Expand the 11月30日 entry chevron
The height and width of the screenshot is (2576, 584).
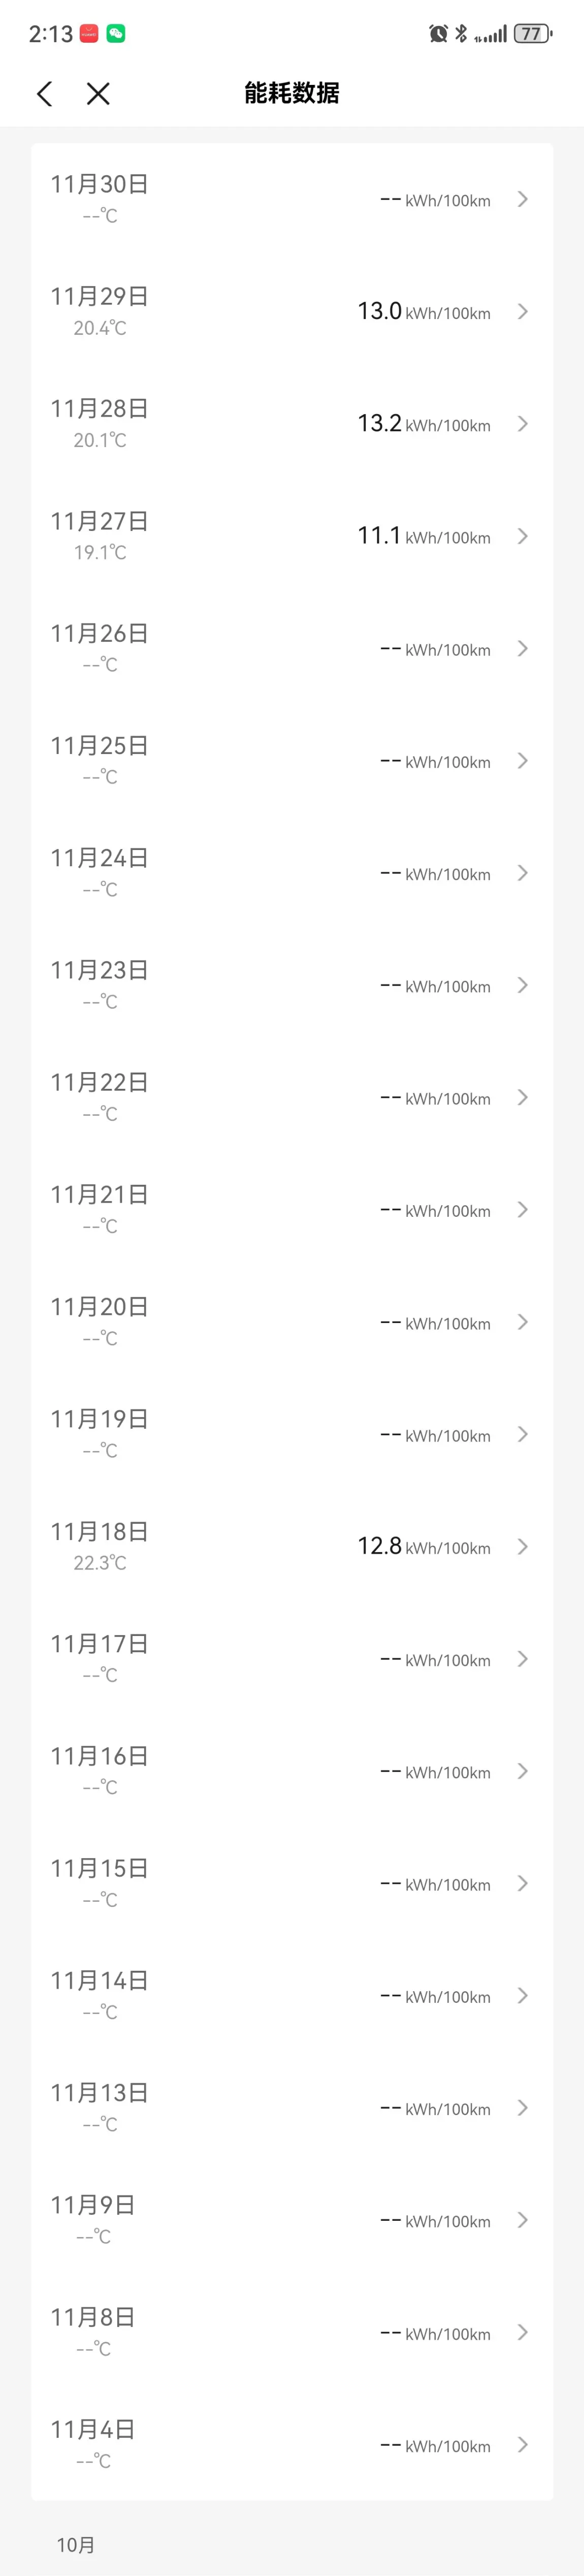pos(522,199)
